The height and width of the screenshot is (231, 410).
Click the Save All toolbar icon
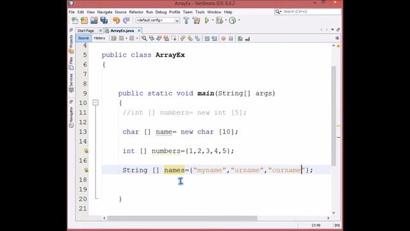pos(104,21)
